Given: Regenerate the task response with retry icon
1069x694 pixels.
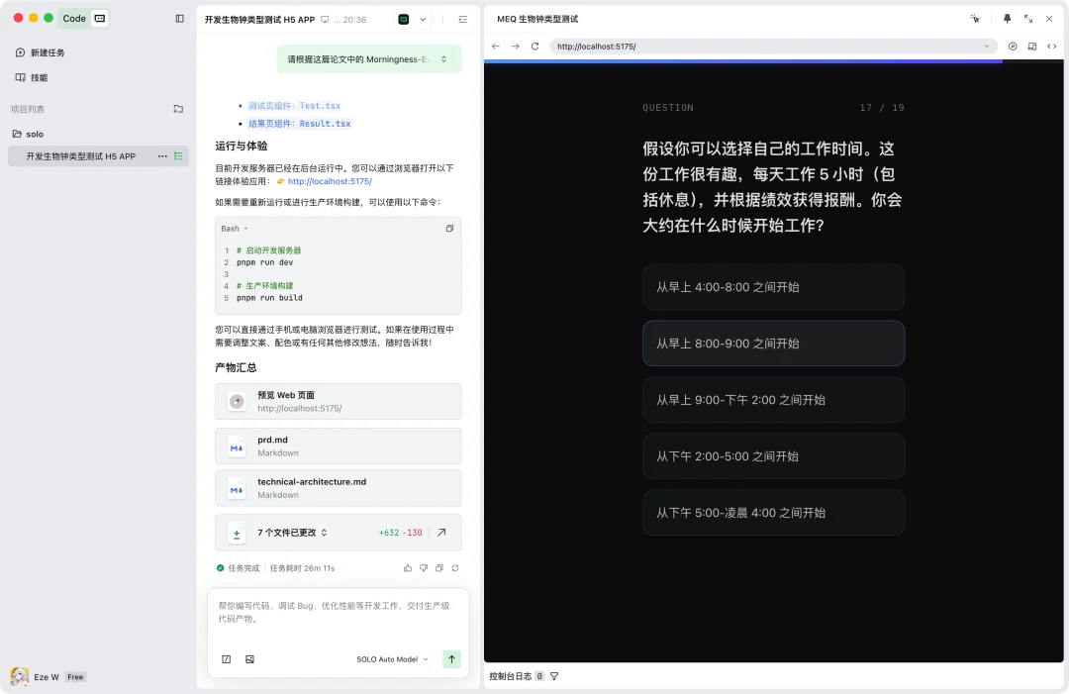Looking at the screenshot, I should coord(455,567).
